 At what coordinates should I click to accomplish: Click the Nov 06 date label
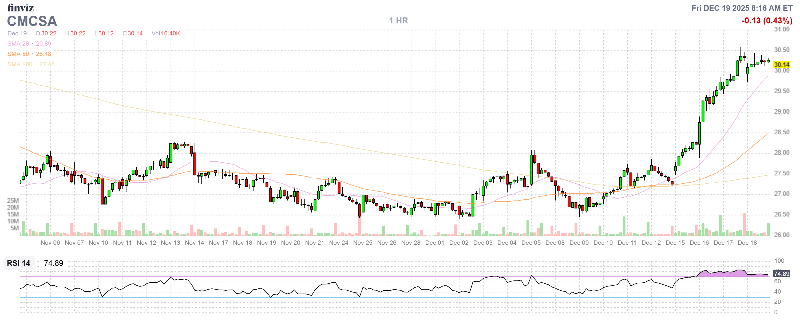(50, 243)
